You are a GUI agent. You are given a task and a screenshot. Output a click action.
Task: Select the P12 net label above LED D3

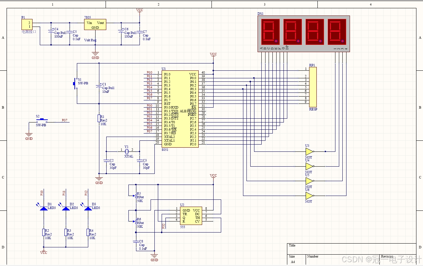pos(86,193)
